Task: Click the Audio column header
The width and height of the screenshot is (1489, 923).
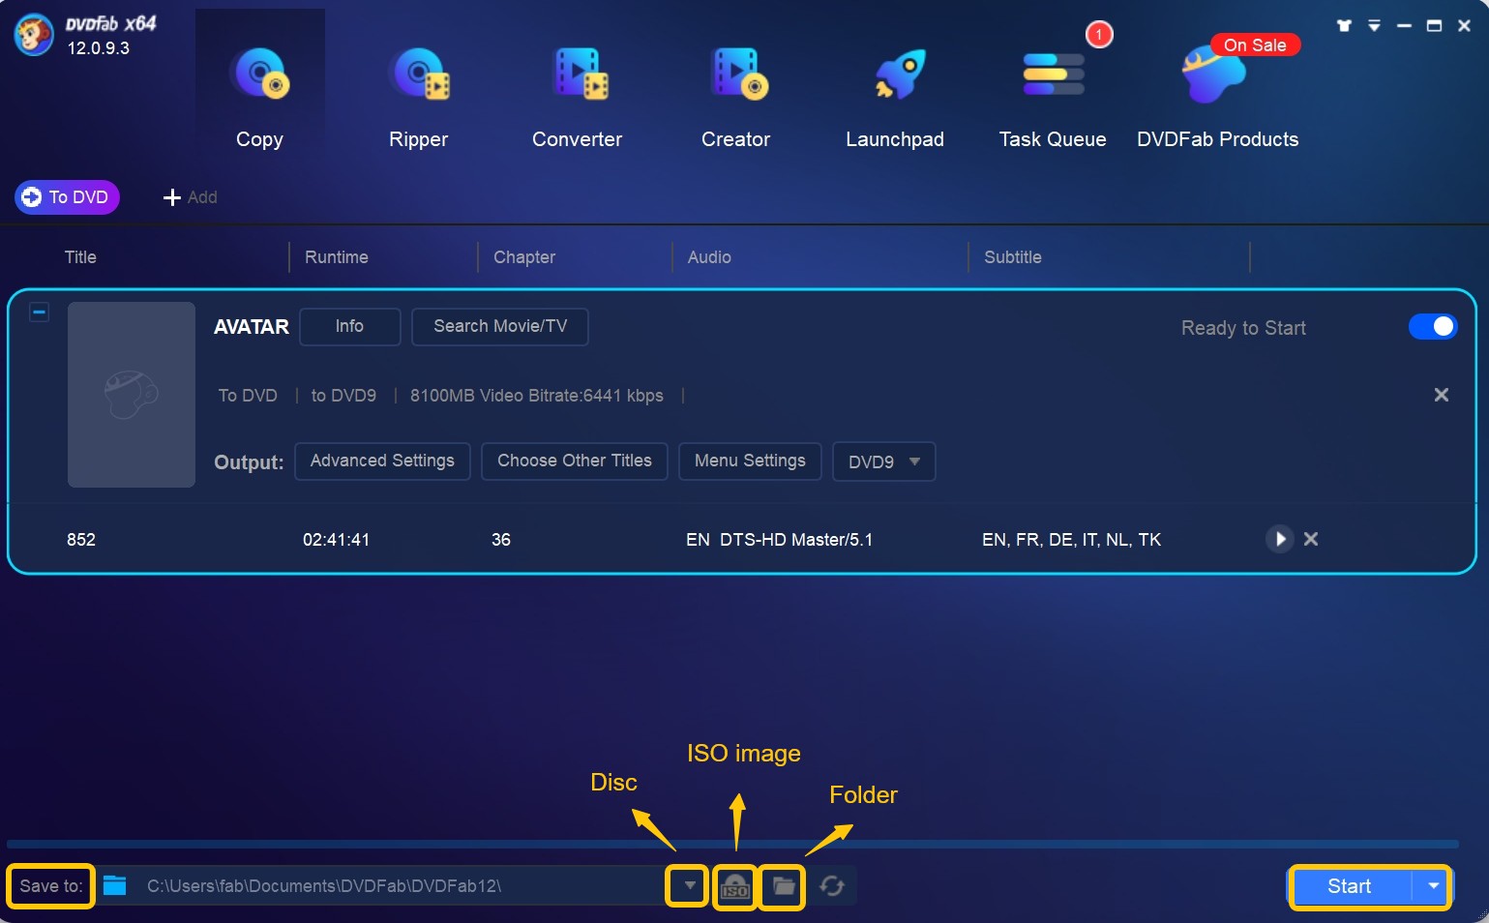Action: pos(709,257)
